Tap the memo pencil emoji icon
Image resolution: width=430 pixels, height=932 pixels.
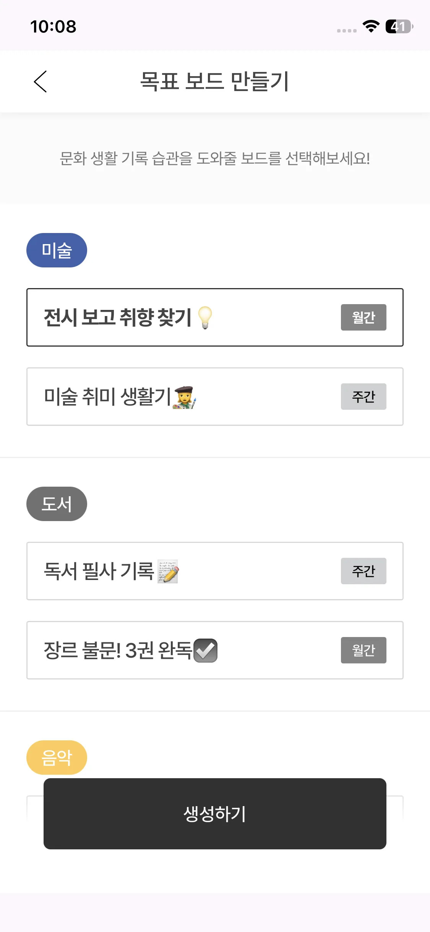point(168,572)
